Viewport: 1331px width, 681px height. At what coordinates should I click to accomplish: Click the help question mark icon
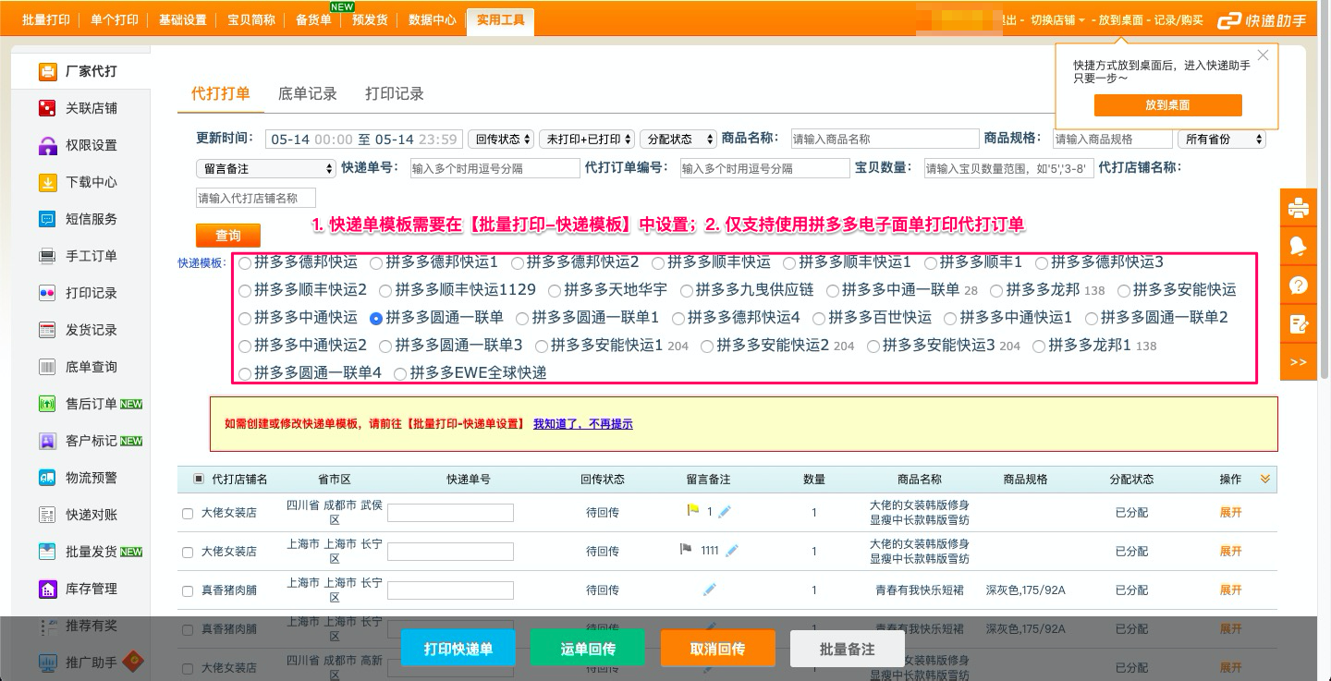1298,285
